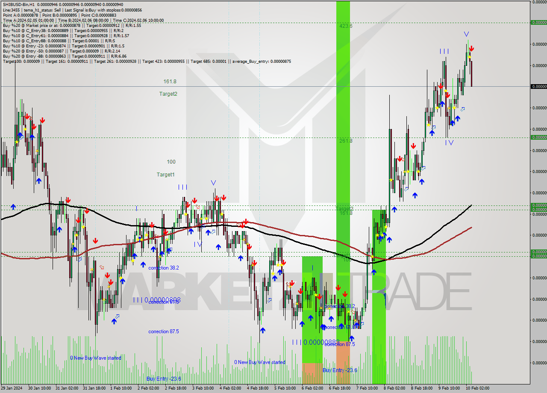
Task: Click the green price tag at the 423.6 level
Action: [538, 22]
